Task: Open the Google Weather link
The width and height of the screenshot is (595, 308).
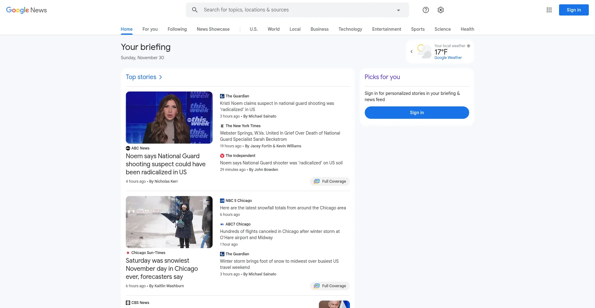Action: [448, 58]
